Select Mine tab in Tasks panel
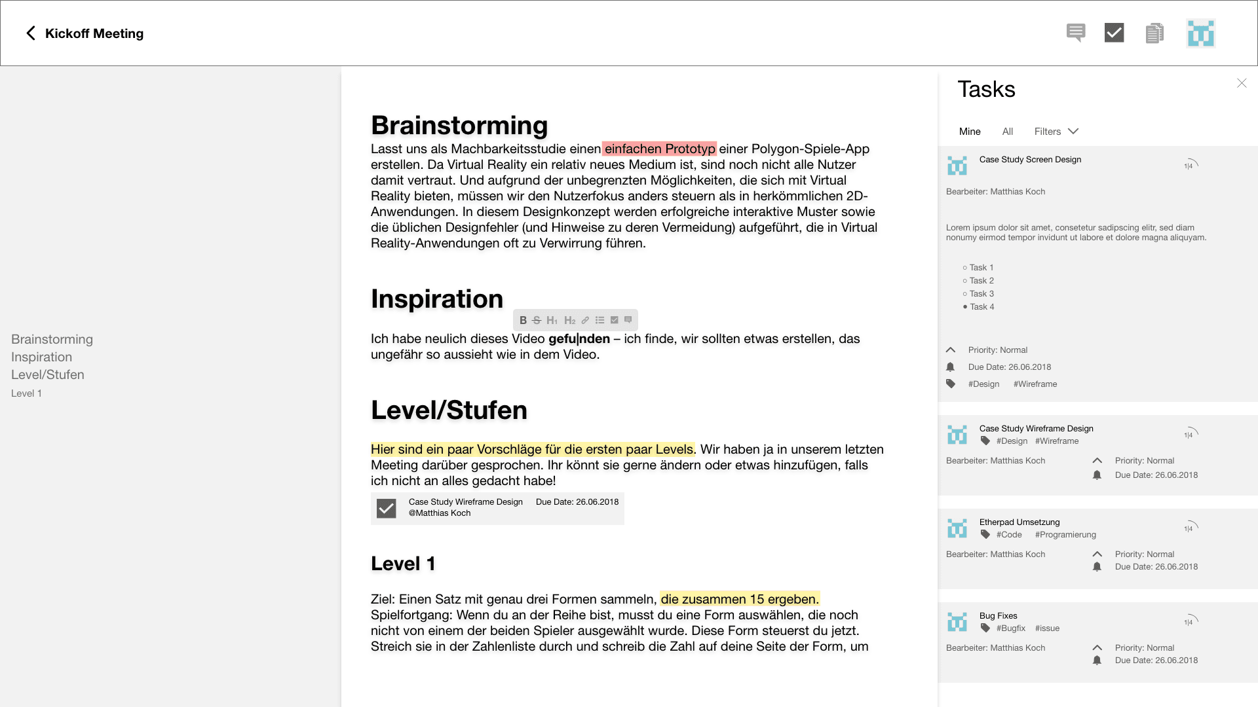Screen dimensions: 1258x707 [x=970, y=131]
